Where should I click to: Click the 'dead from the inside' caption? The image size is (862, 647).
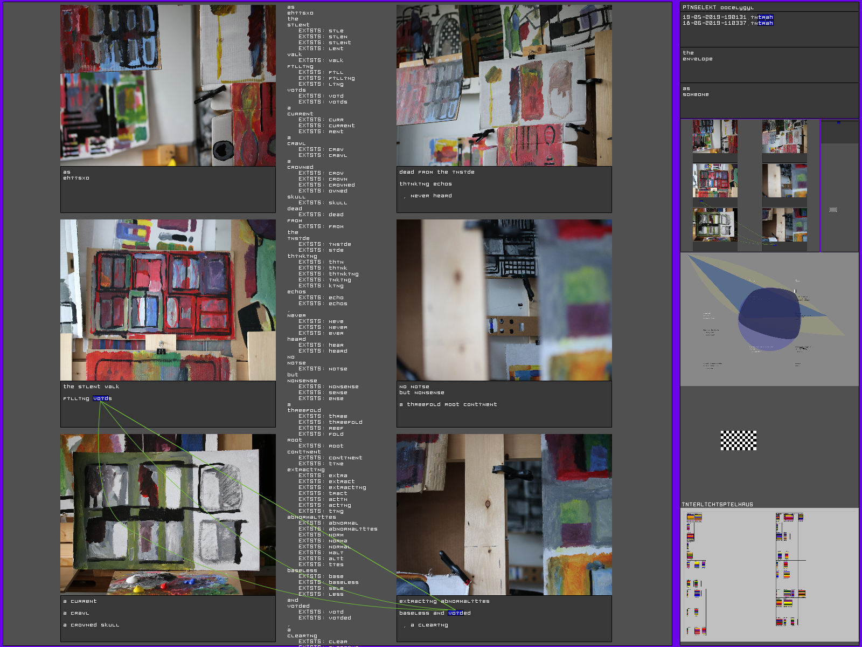pos(437,172)
